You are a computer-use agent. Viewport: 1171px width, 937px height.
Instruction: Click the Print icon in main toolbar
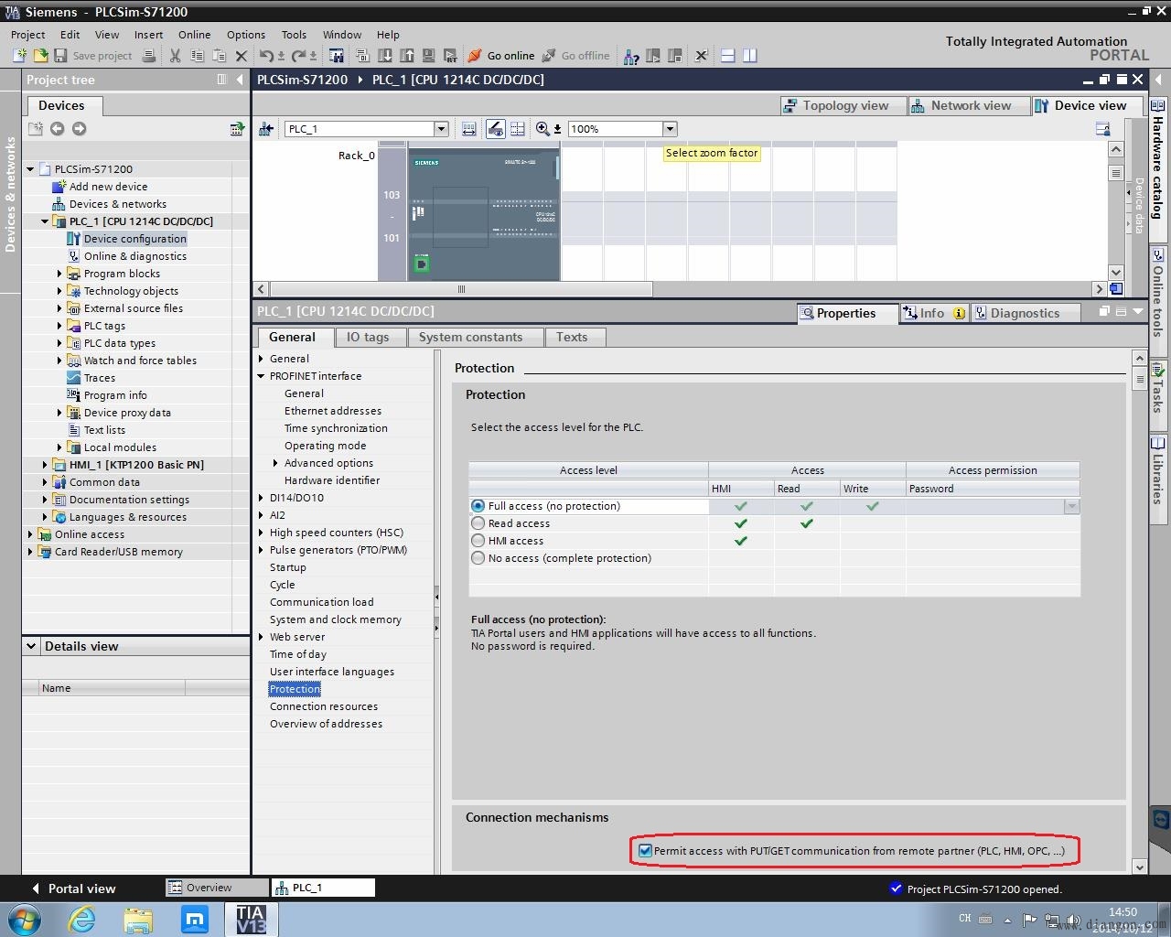tap(149, 56)
